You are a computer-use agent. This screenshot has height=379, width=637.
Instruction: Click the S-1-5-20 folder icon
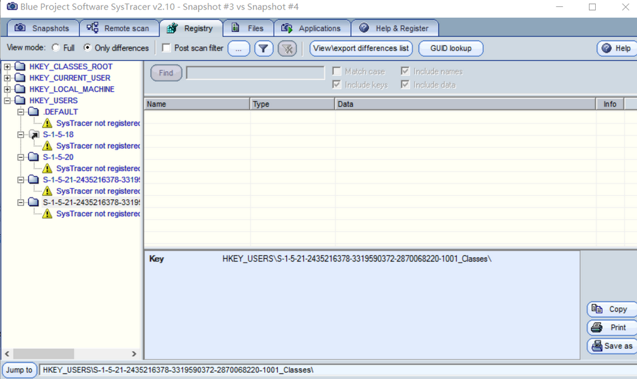(x=33, y=157)
